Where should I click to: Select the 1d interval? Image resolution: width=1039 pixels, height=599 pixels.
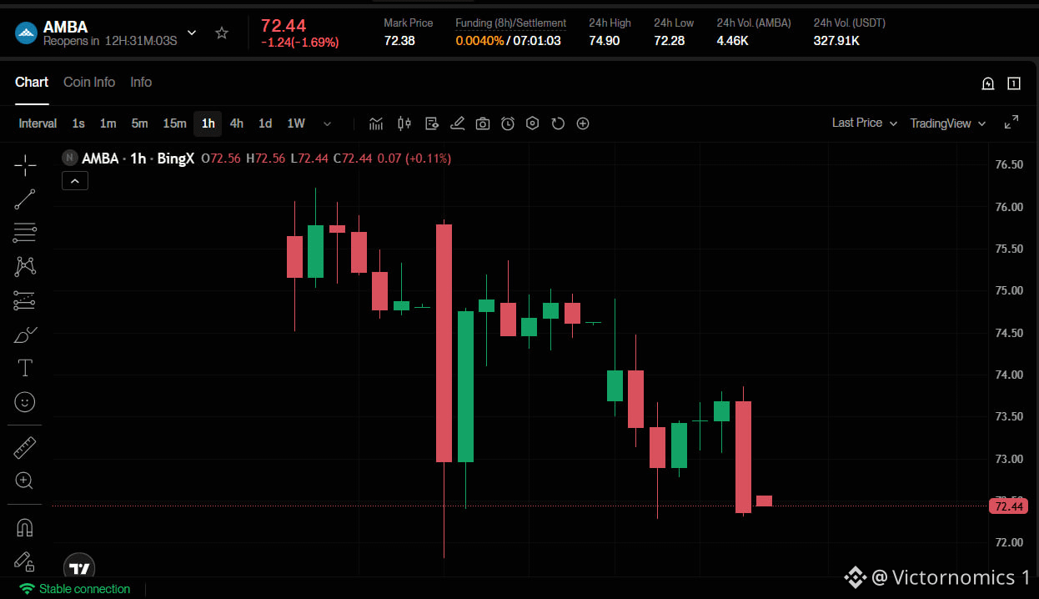coord(265,123)
